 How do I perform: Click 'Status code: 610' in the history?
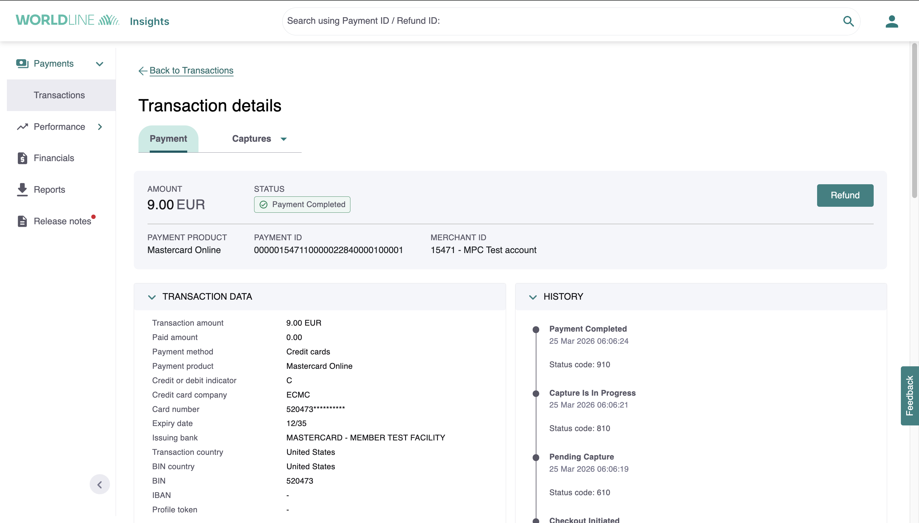(x=580, y=492)
